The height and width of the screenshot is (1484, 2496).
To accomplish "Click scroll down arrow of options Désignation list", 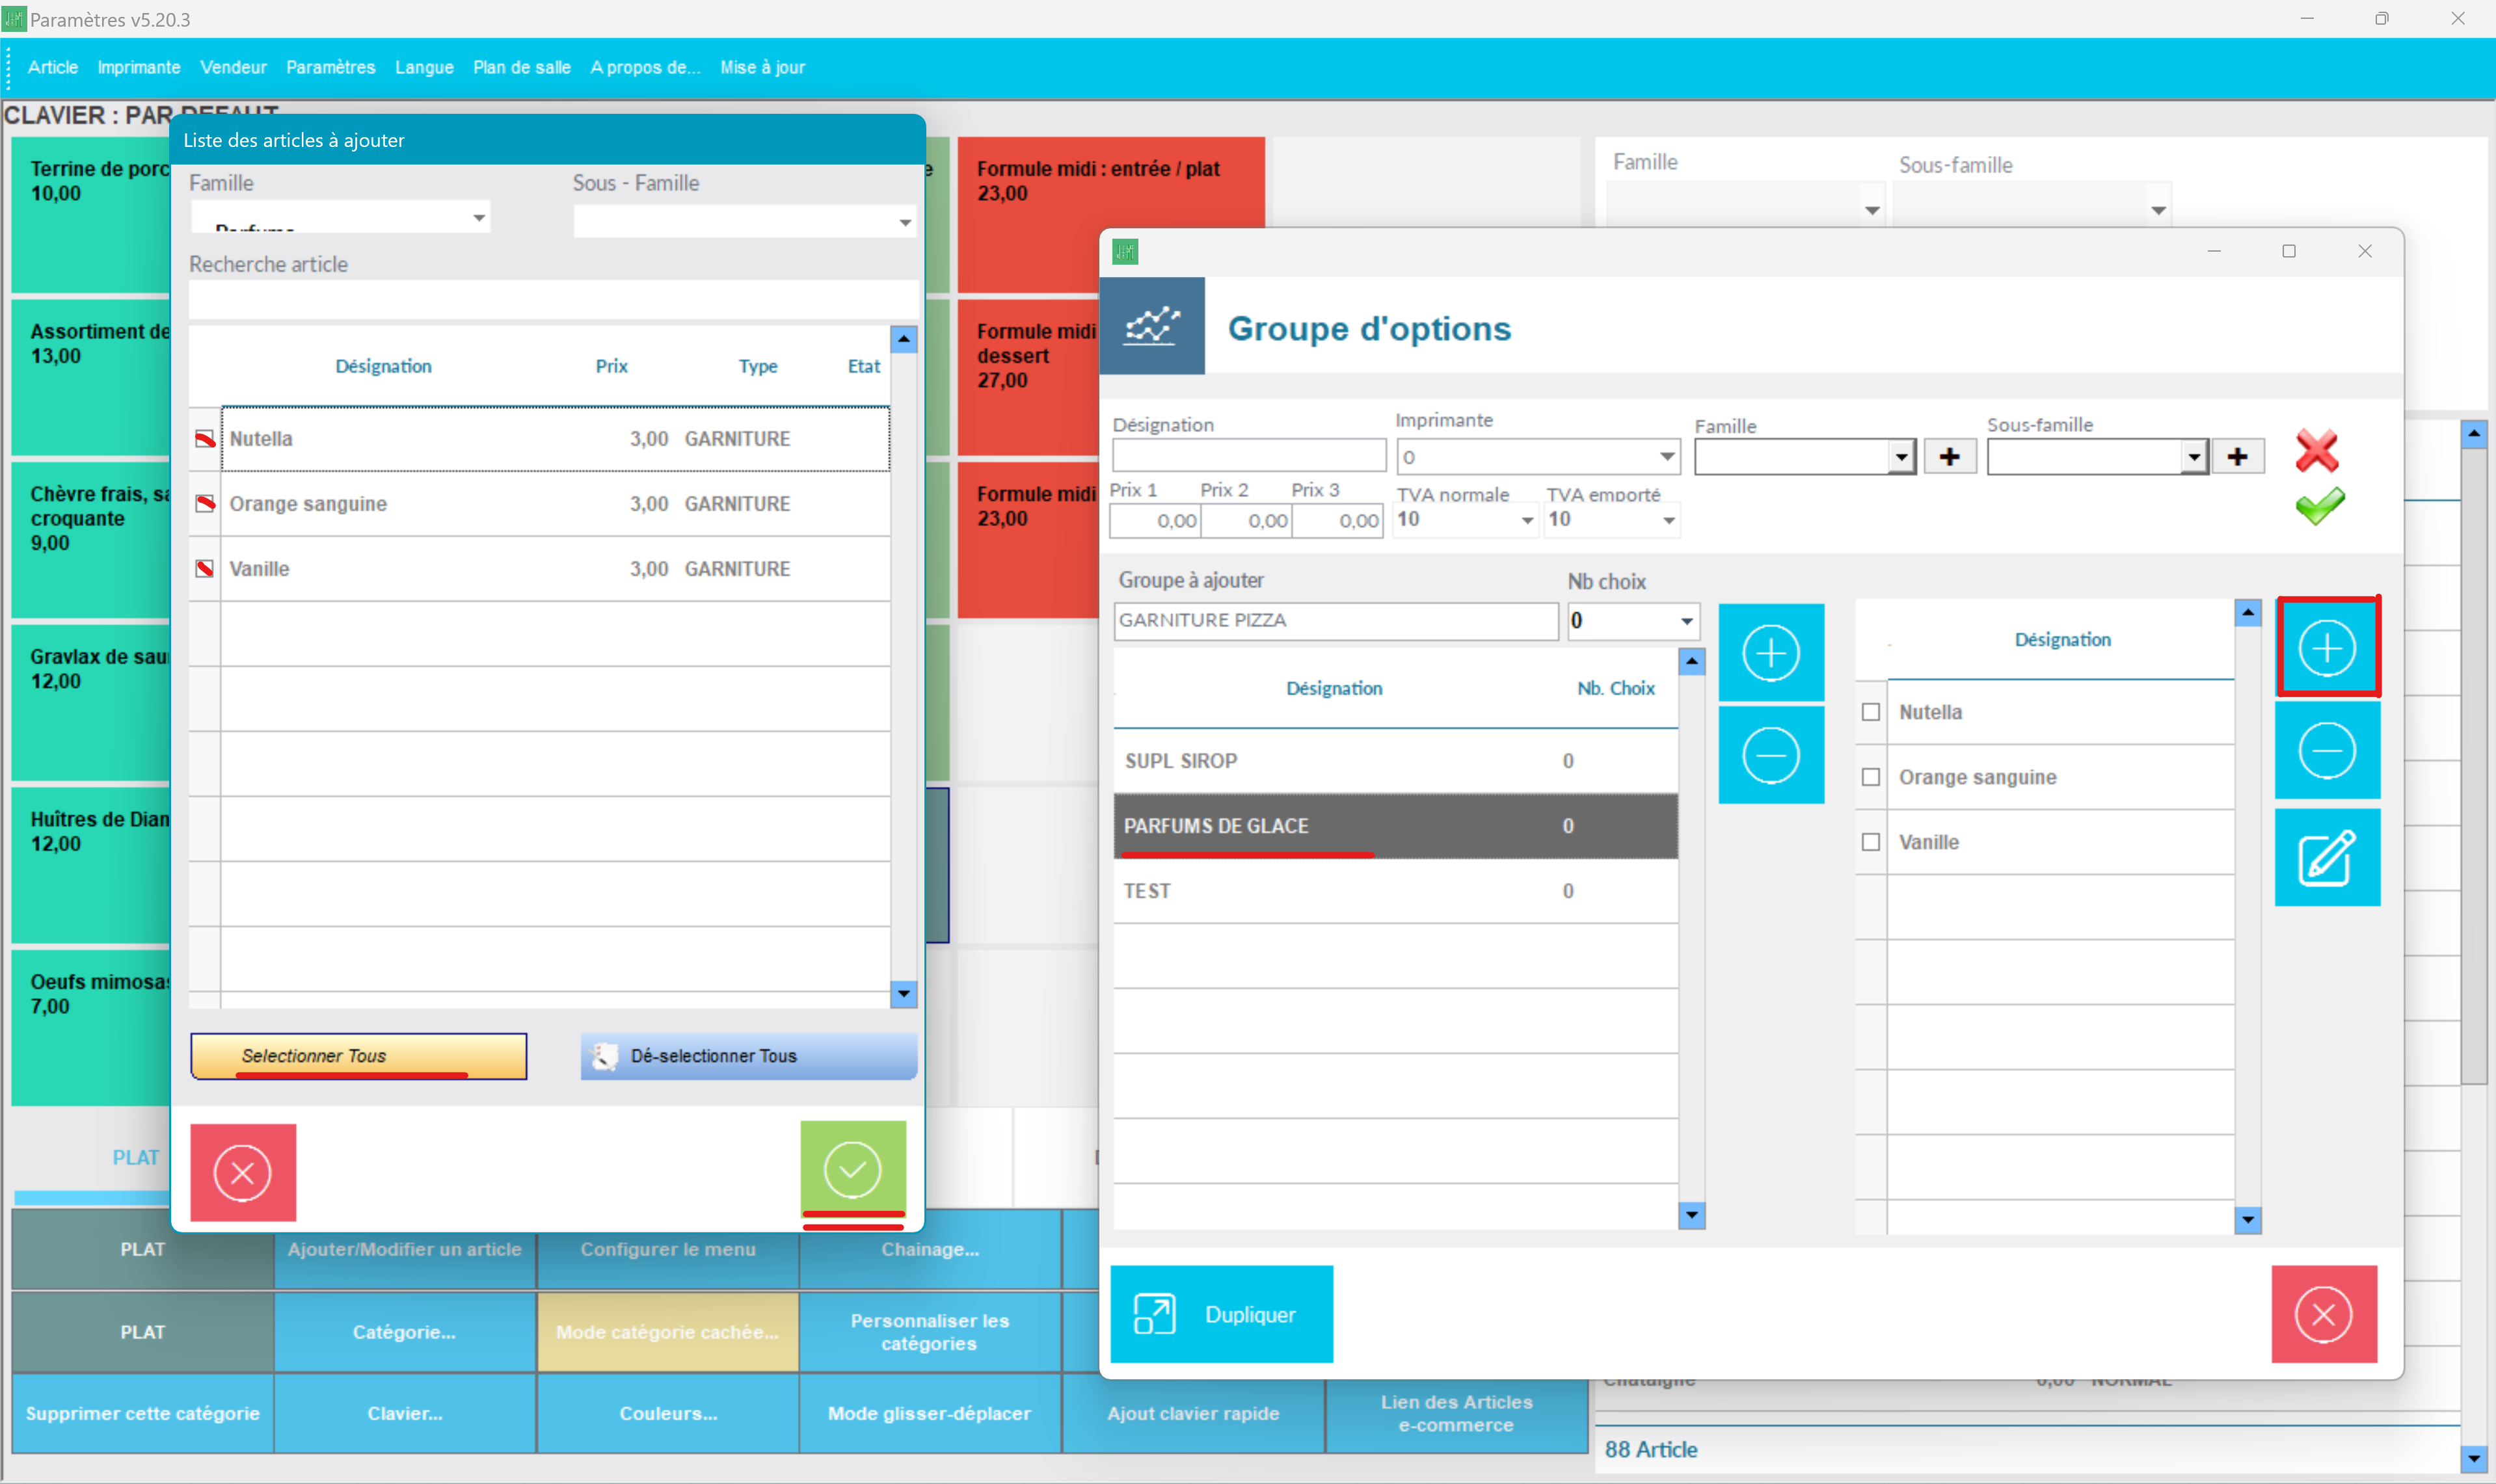I will coord(2248,1220).
